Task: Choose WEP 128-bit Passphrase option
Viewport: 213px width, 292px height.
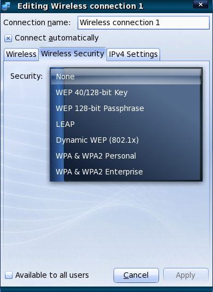Action: [126, 108]
